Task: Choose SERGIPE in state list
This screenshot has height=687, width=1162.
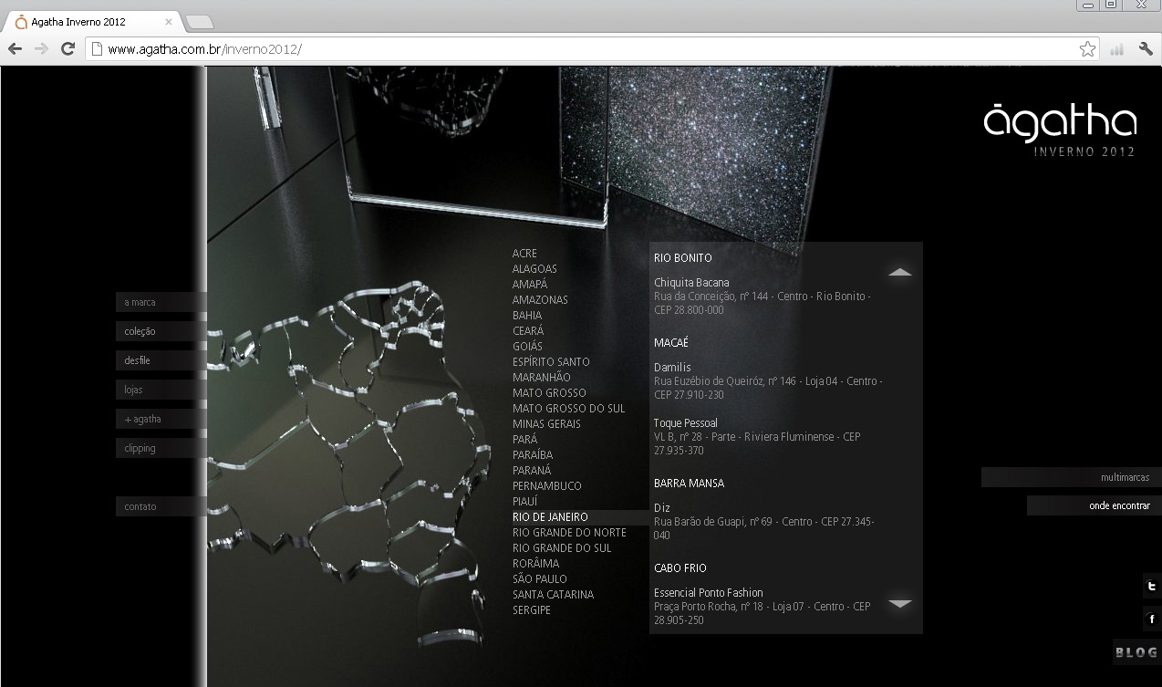Action: [x=532, y=610]
